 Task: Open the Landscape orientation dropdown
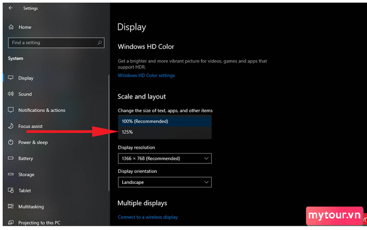point(165,182)
